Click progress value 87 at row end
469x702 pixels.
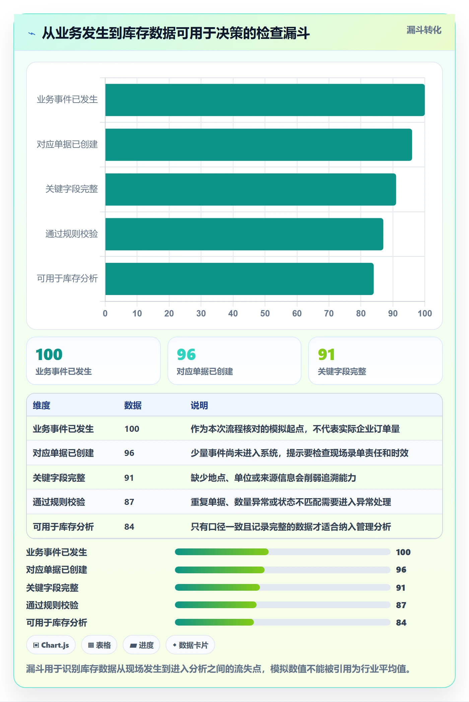click(x=401, y=605)
